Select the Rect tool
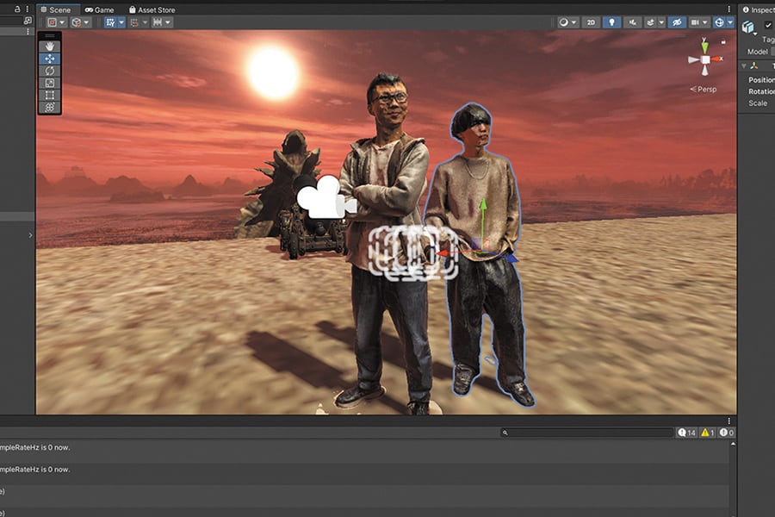The height and width of the screenshot is (517, 775). (x=49, y=95)
